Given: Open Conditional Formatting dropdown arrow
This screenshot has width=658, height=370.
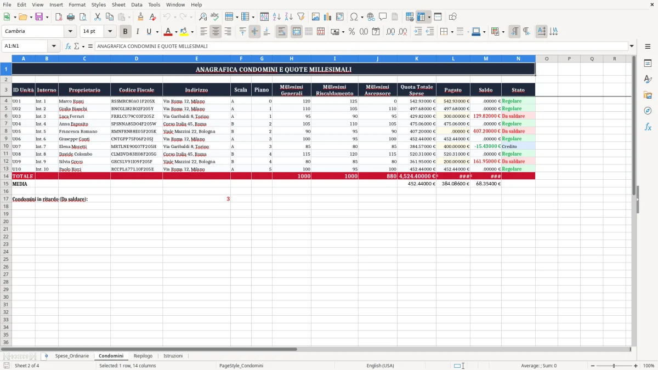Looking at the screenshot, I should (x=503, y=32).
